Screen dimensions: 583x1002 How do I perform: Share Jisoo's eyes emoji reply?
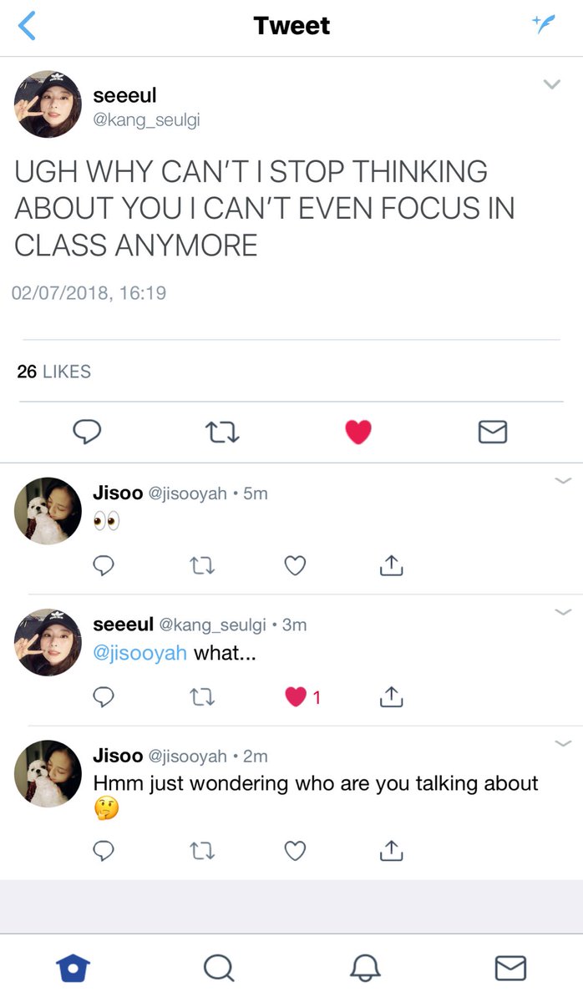pos(391,565)
